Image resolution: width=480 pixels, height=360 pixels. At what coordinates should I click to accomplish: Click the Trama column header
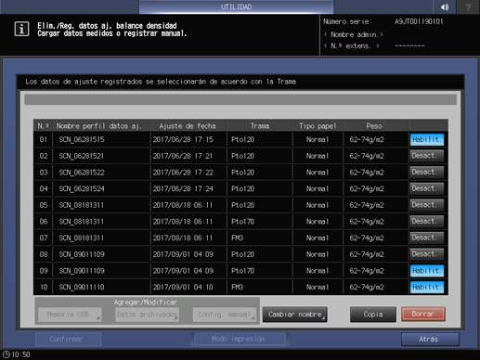(260, 126)
